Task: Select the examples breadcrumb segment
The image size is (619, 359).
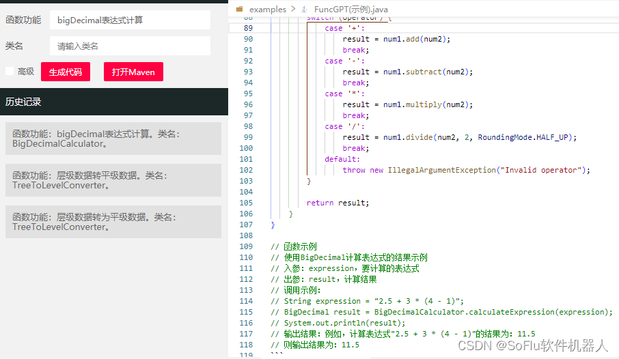Action: coord(268,9)
